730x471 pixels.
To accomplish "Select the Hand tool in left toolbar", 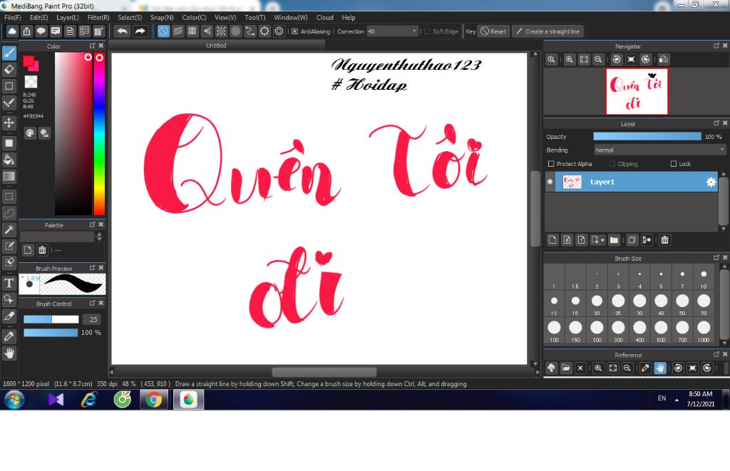I will click(x=9, y=353).
